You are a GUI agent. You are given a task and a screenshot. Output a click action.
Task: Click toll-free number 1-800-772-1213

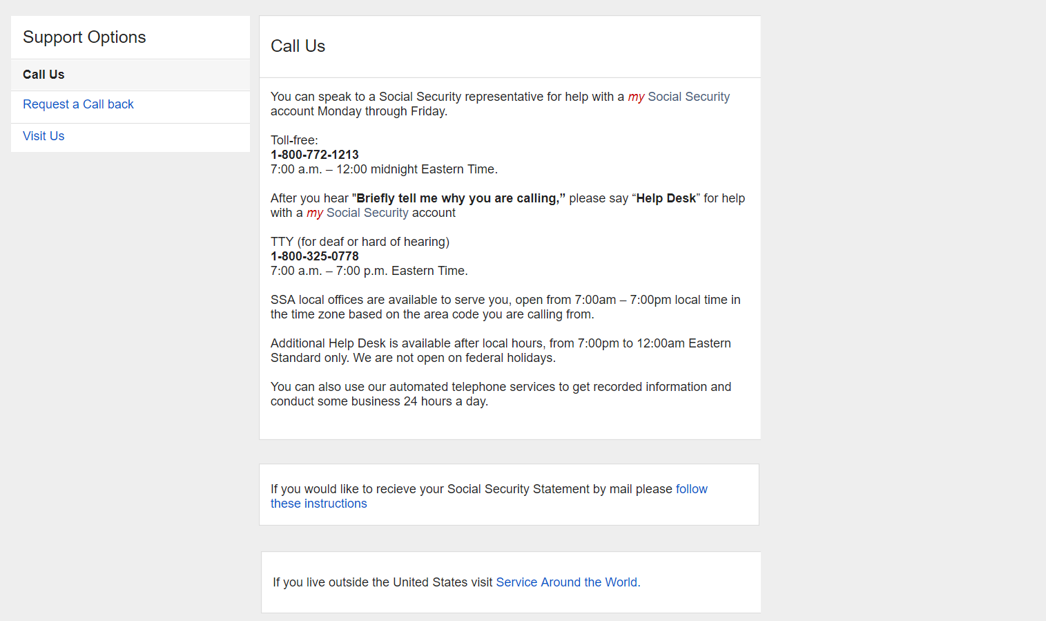pos(315,155)
